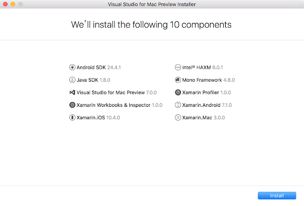Click the Android SDK component icon
Image resolution: width=304 pixels, height=206 pixels.
[x=72, y=67]
